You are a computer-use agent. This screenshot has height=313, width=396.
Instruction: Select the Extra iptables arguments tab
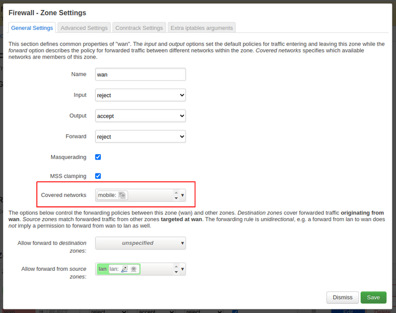(202, 28)
